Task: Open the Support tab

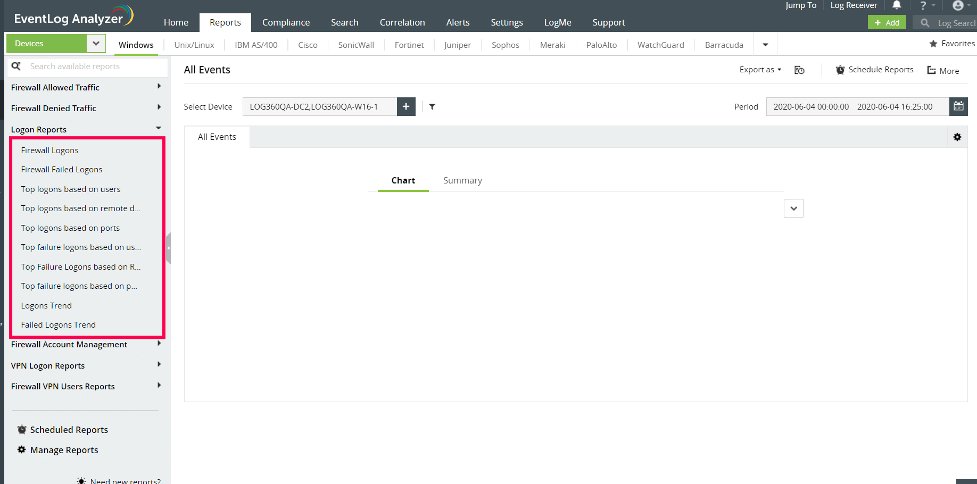Action: pyautogui.click(x=609, y=22)
